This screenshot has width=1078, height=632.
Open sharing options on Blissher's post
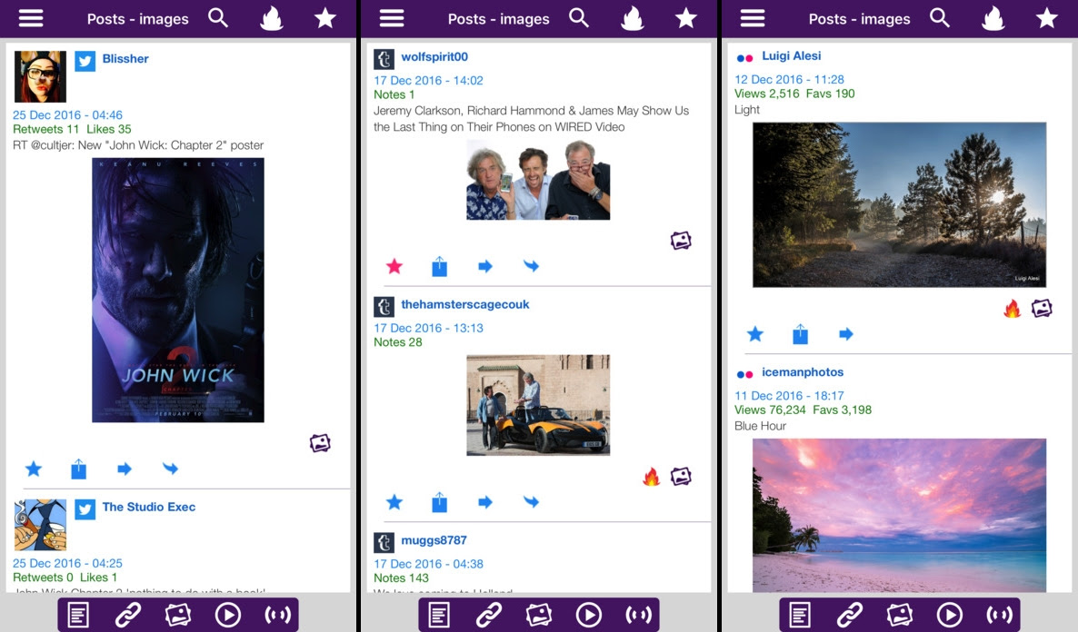pyautogui.click(x=78, y=469)
